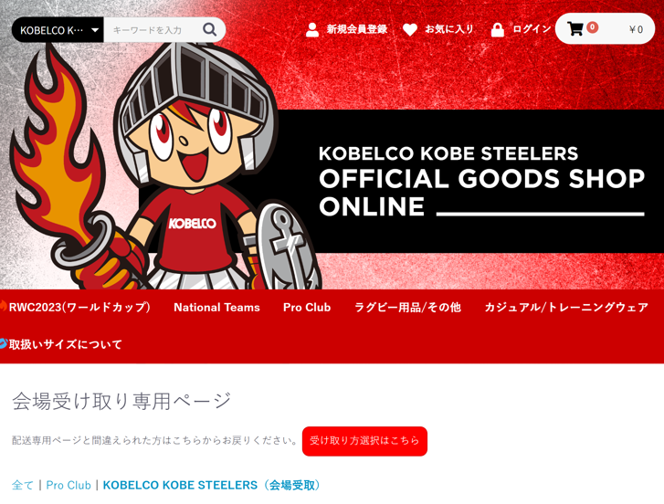Click the magnifying glass search icon

[210, 29]
